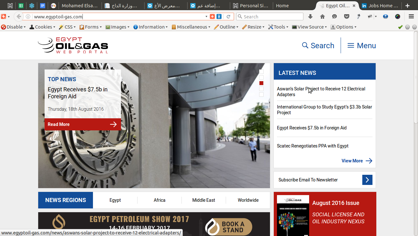
Task: Click the Egypt Oil & Gas logo
Action: click(x=73, y=45)
